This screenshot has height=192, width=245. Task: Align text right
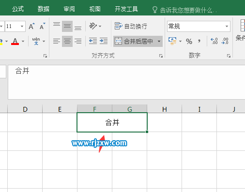(78, 41)
